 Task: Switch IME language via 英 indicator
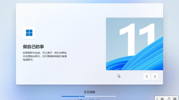pyautogui.click(x=162, y=99)
